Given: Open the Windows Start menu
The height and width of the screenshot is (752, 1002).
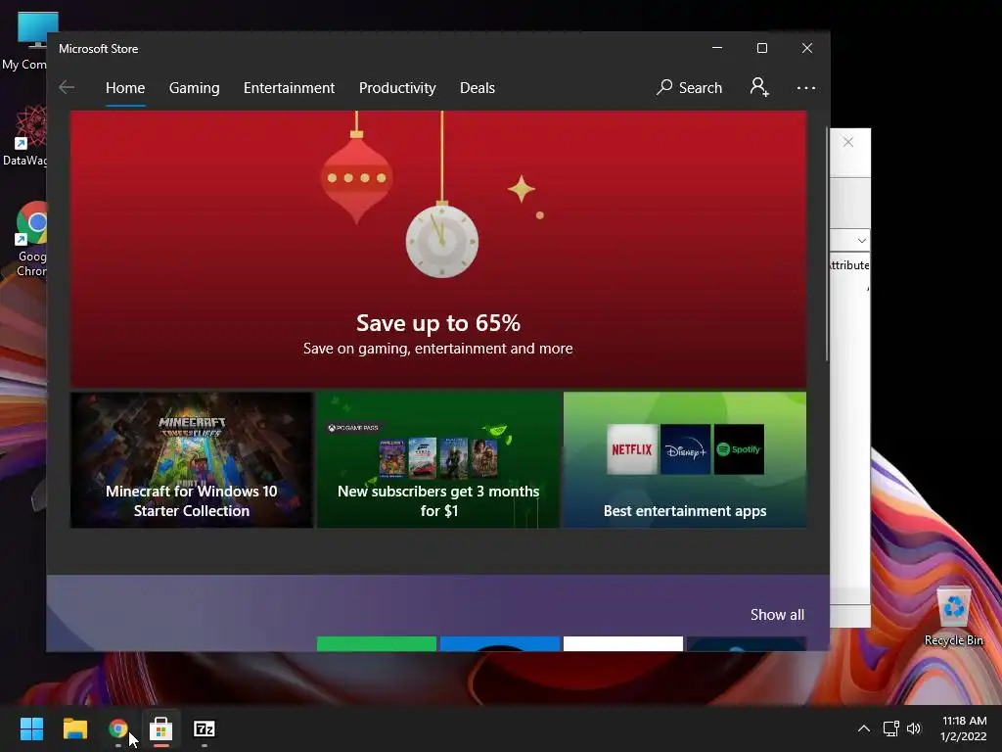Looking at the screenshot, I should pyautogui.click(x=31, y=728).
